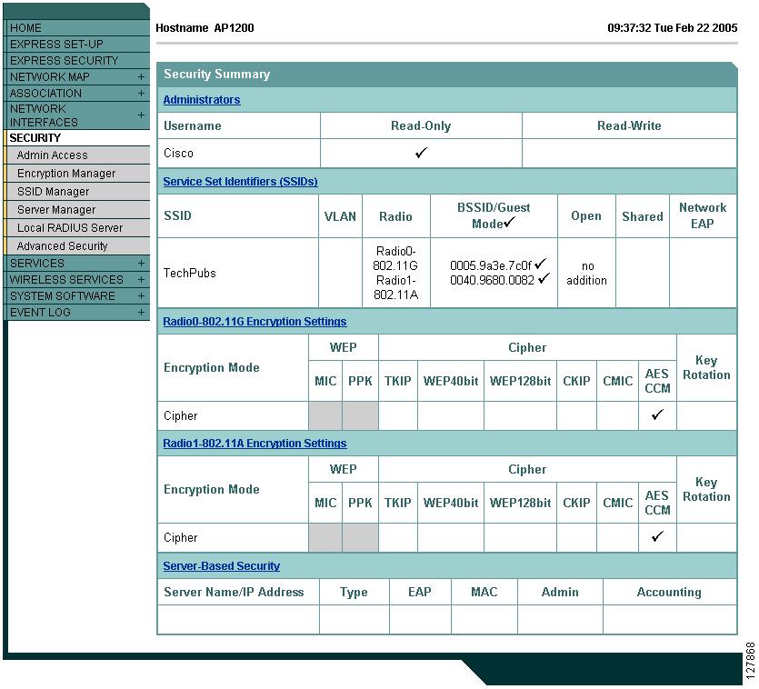The image size is (759, 689).
Task: Expand WIRELESS SERVICES plus sign
Action: [x=141, y=280]
